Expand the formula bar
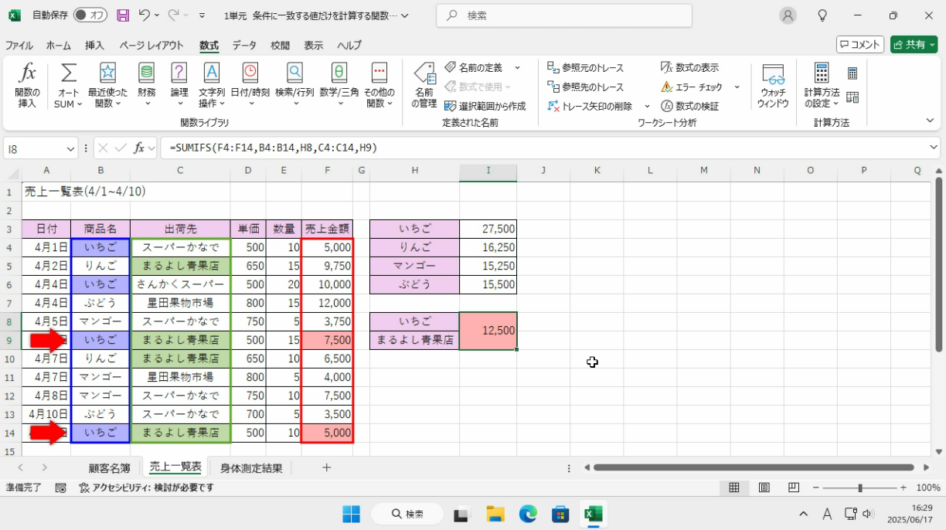The image size is (946, 530). click(933, 147)
